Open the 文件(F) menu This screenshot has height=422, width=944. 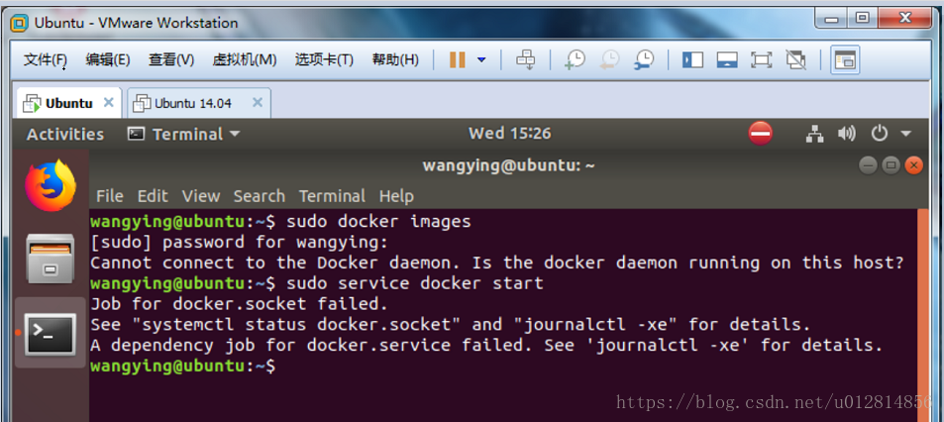pyautogui.click(x=46, y=59)
